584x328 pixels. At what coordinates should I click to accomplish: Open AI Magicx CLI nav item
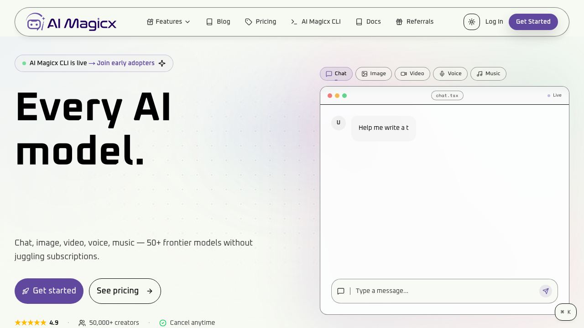316,22
